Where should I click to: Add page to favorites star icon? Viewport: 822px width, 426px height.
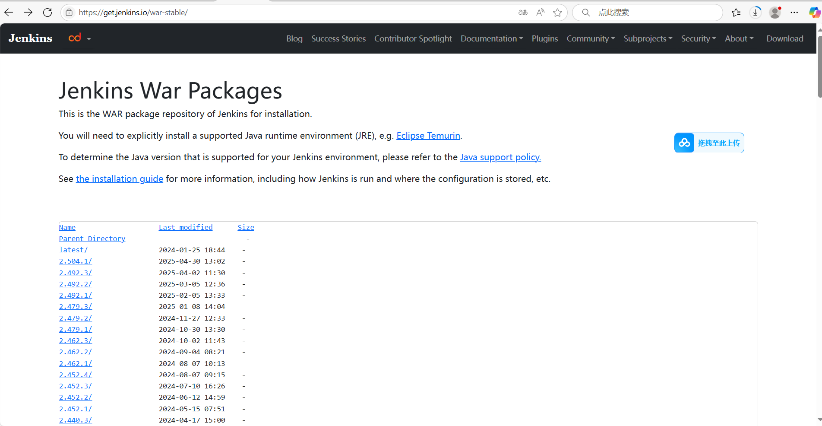pos(557,13)
